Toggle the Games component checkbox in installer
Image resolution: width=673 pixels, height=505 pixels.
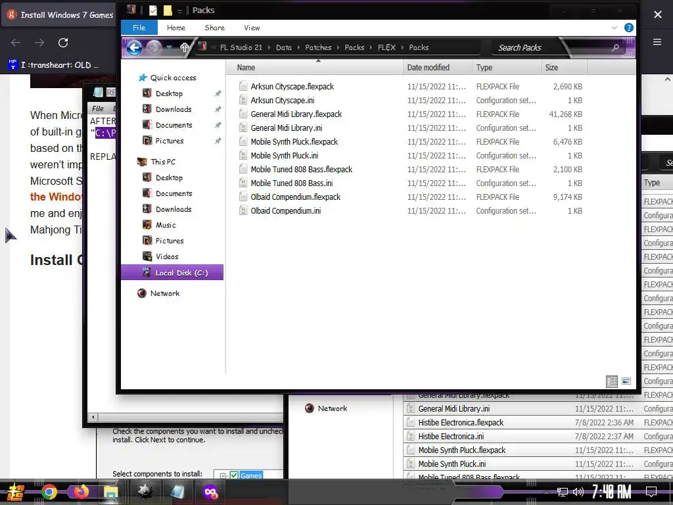pos(234,475)
